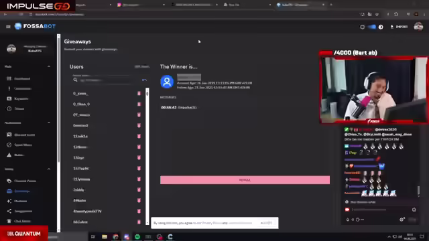Click the winner's blue profile avatar
The image size is (429, 241).
(167, 82)
